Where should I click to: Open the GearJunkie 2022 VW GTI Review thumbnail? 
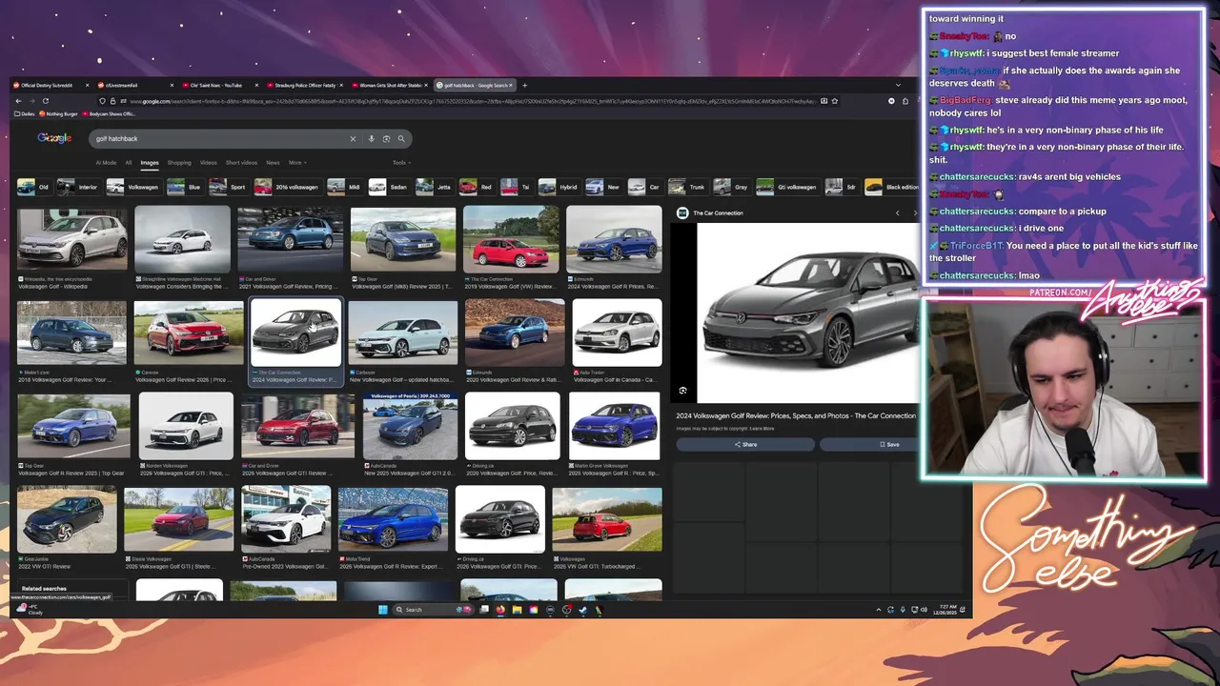[67, 519]
